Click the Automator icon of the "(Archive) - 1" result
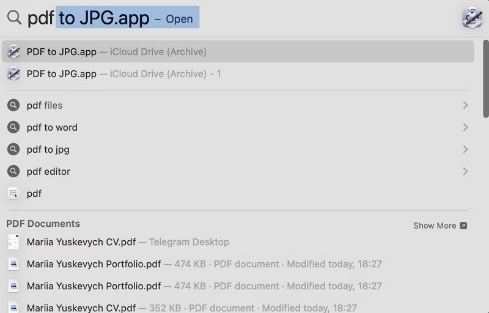 (x=13, y=74)
